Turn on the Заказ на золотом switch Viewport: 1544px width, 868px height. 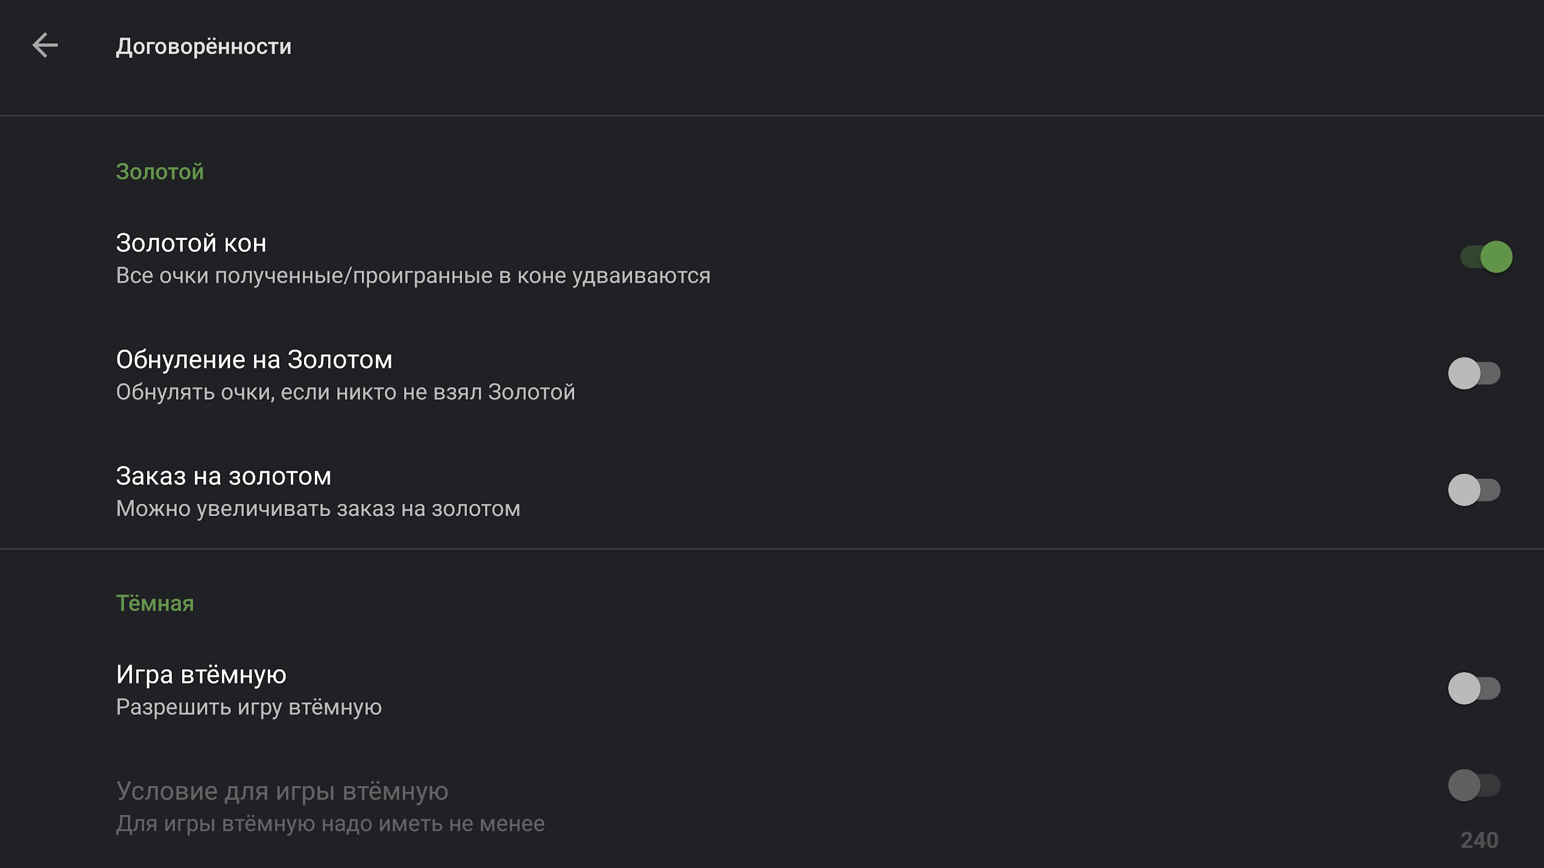(1473, 489)
